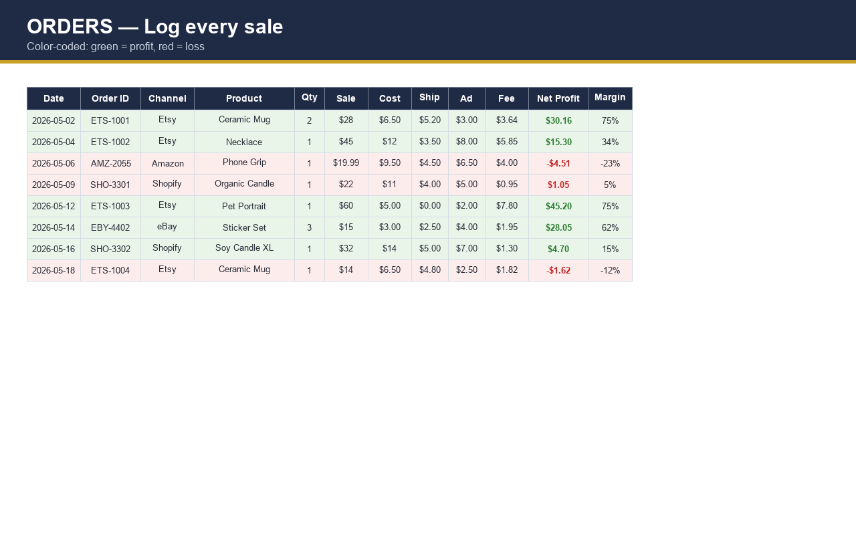The width and height of the screenshot is (856, 535).
Task: Click the Amazon channel cell
Action: pos(167,164)
